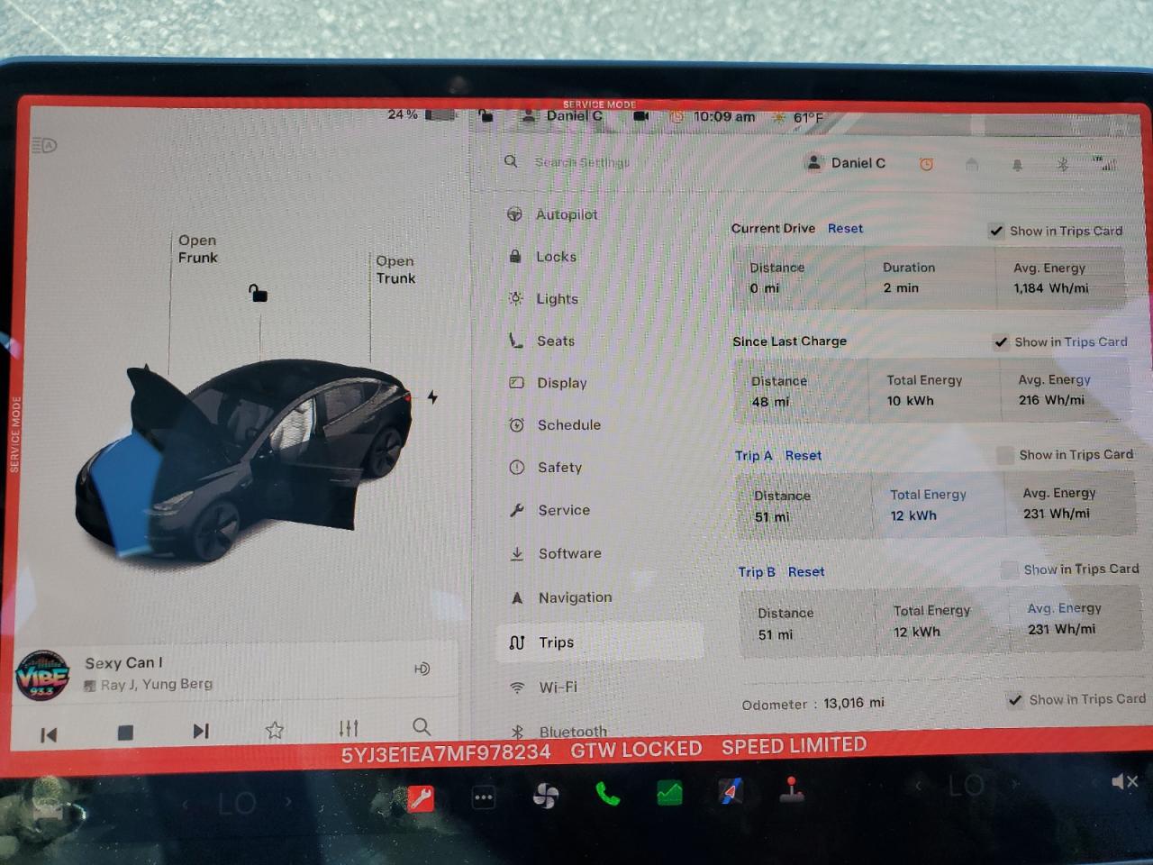This screenshot has height=865, width=1153.
Task: Tap the notifications bell icon in Settings header
Action: click(1017, 165)
